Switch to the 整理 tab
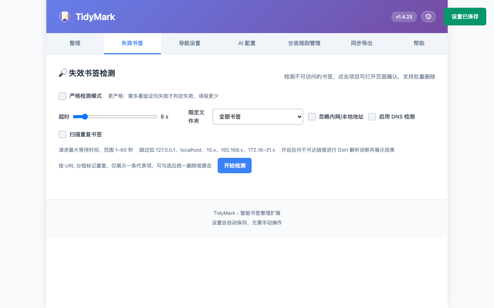Image resolution: width=494 pixels, height=308 pixels. pyautogui.click(x=75, y=44)
